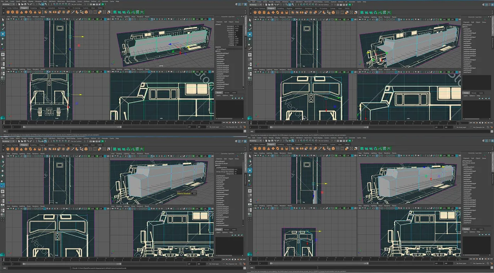Open animation preferences icon in bottom-left window range bar
Viewport: 494px width, 273px height.
244,264
